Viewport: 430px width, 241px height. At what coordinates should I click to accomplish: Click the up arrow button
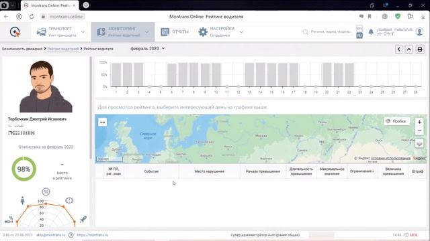tap(409, 49)
